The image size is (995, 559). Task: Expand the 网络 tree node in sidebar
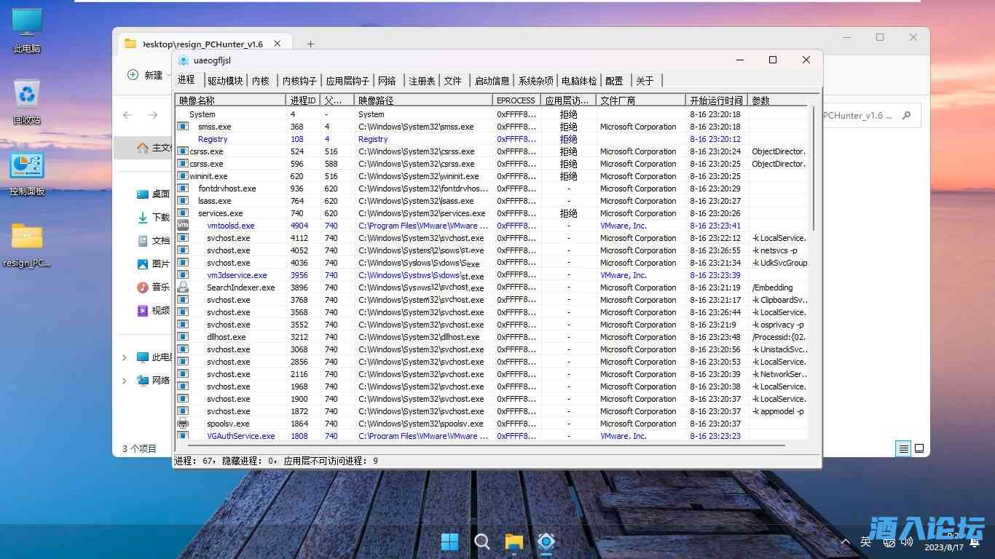pos(125,381)
